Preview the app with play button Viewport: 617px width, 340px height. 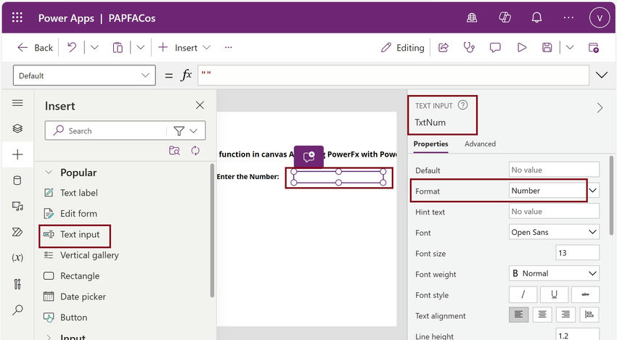click(x=522, y=48)
